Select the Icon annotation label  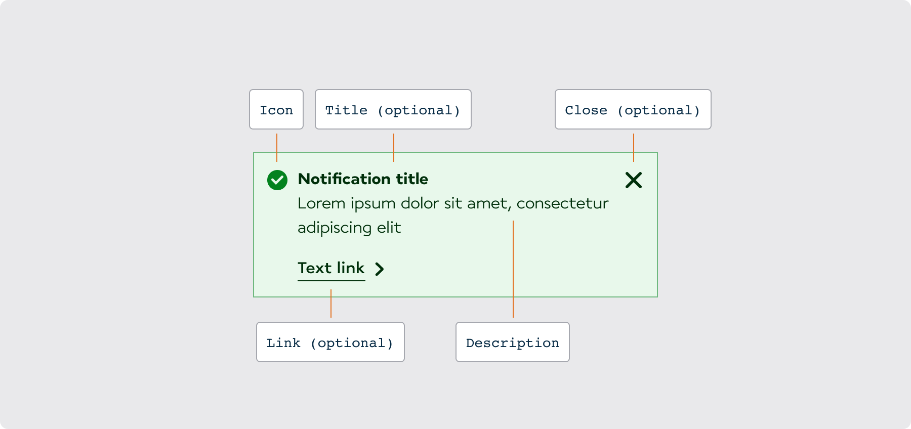(276, 110)
